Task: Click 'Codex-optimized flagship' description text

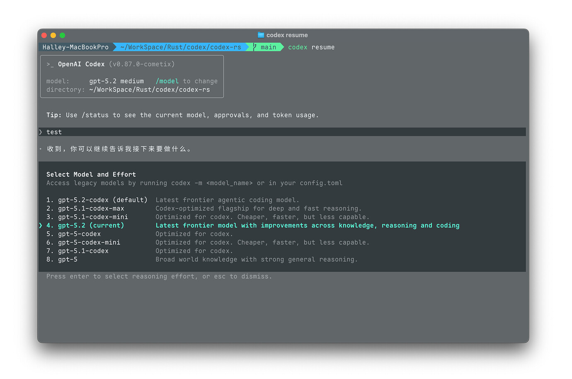Action: pyautogui.click(x=258, y=209)
